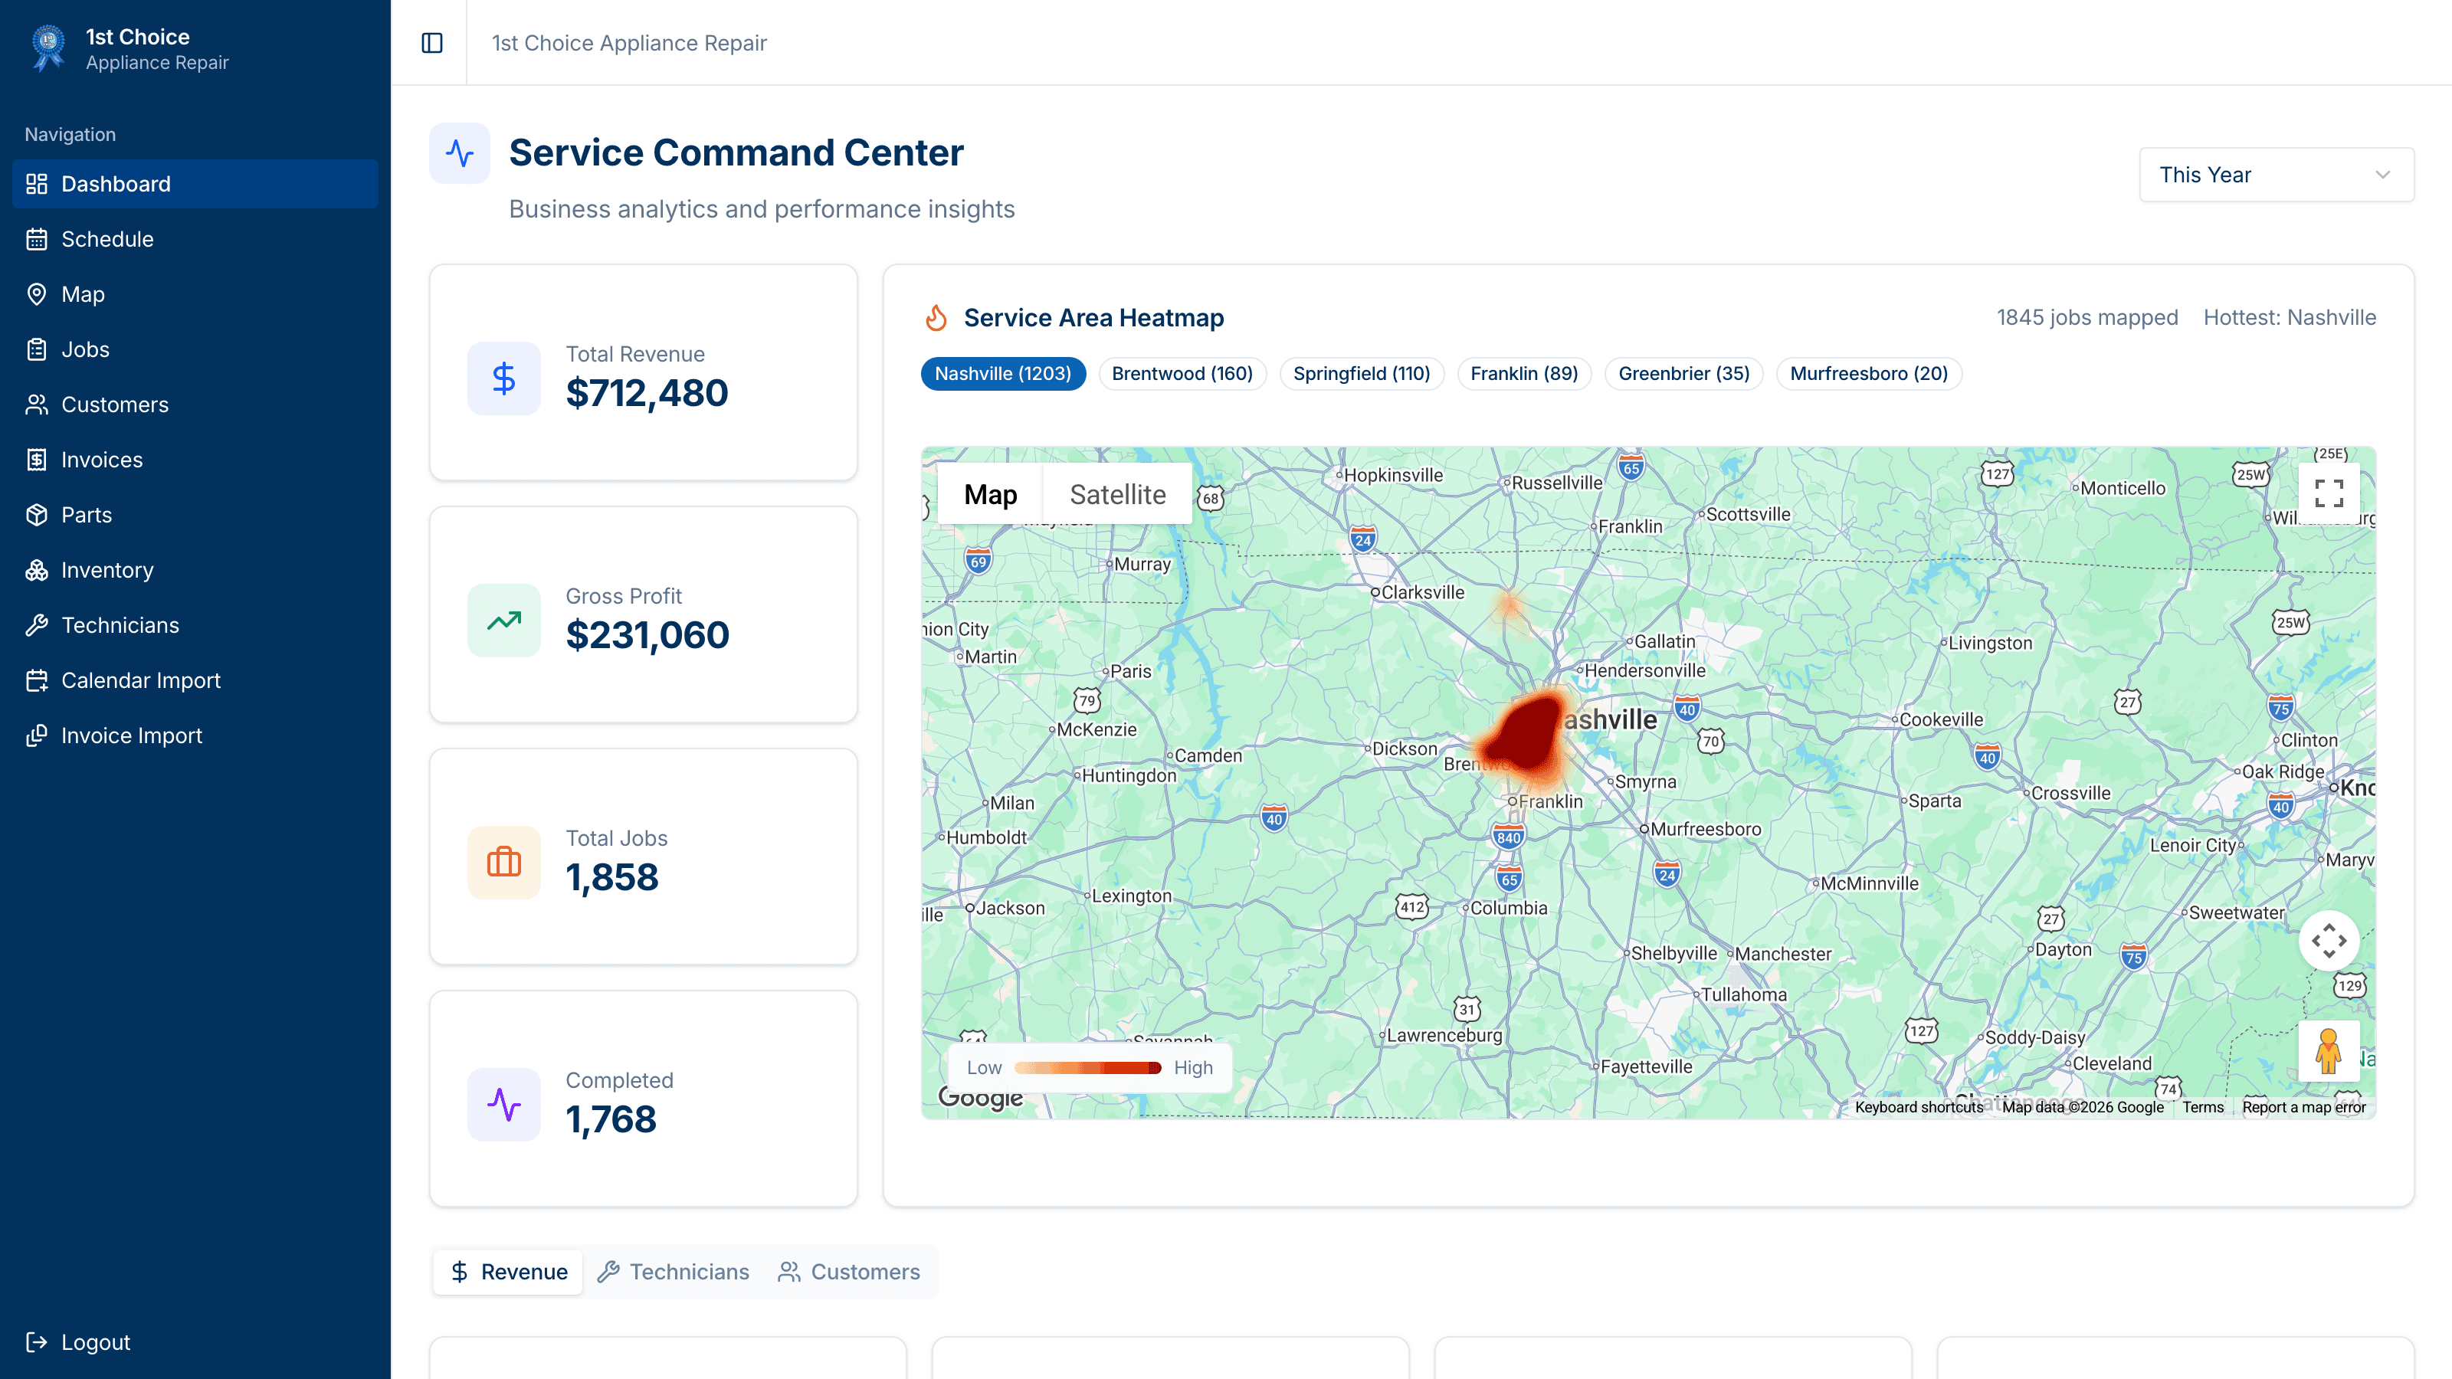Click the Total Jobs briefcase icon
Screen dimensions: 2452x1379
(x=503, y=862)
